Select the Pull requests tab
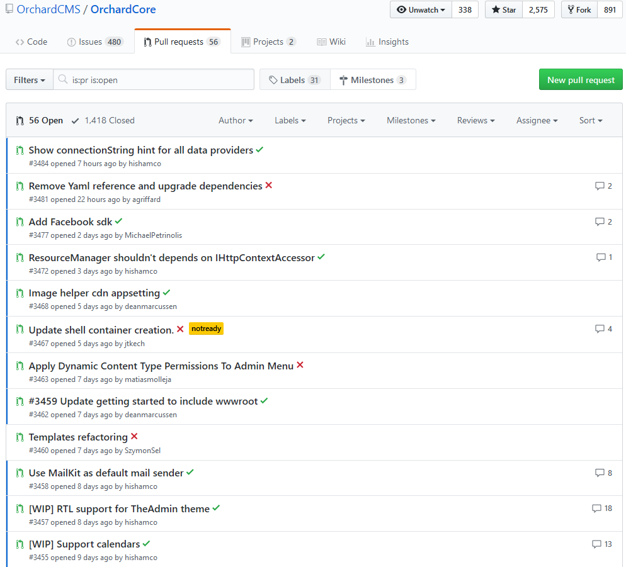Image resolution: width=626 pixels, height=567 pixels. pyautogui.click(x=183, y=42)
